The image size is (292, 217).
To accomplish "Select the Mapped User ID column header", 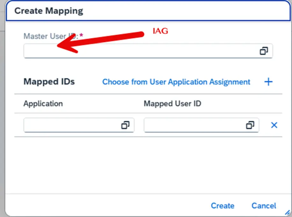I will coord(172,103).
